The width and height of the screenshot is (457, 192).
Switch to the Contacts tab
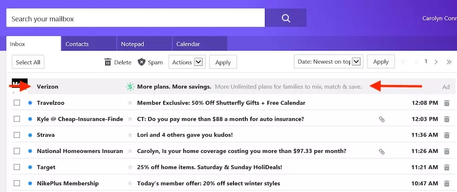coord(89,44)
